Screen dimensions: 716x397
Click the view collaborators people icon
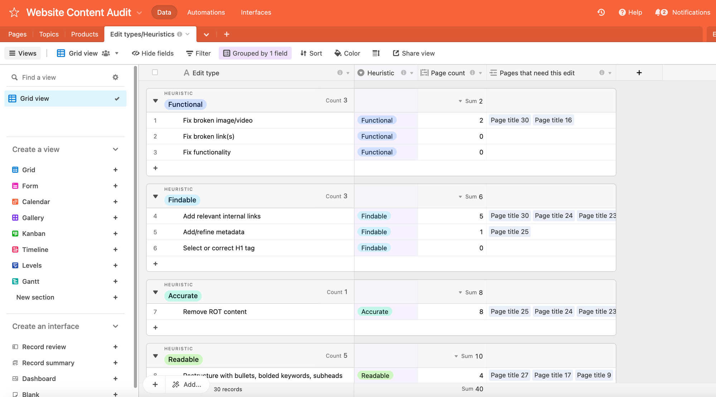pos(106,53)
